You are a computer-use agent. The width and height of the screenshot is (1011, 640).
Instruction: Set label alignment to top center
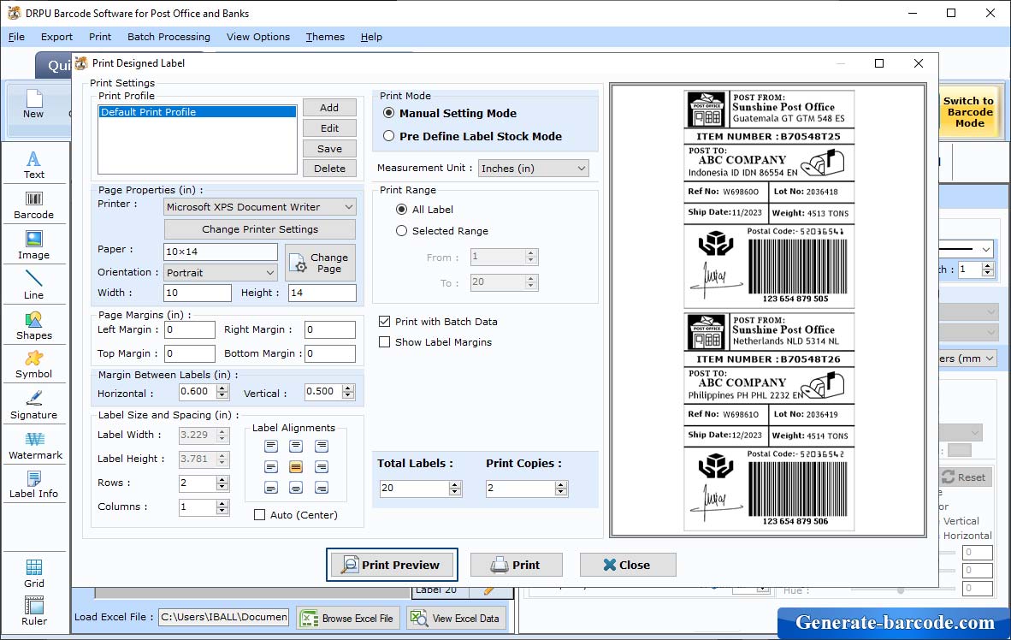(x=296, y=446)
